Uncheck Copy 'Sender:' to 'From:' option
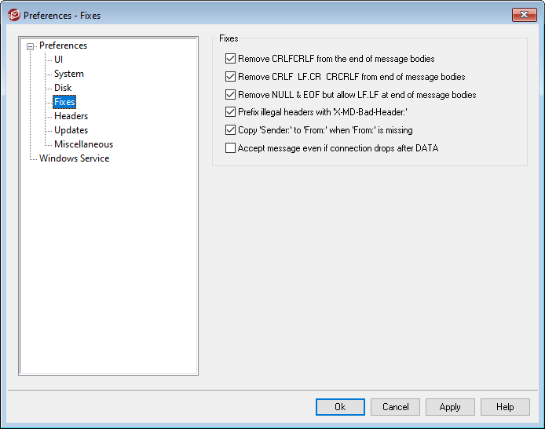This screenshot has height=429, width=545. 230,130
